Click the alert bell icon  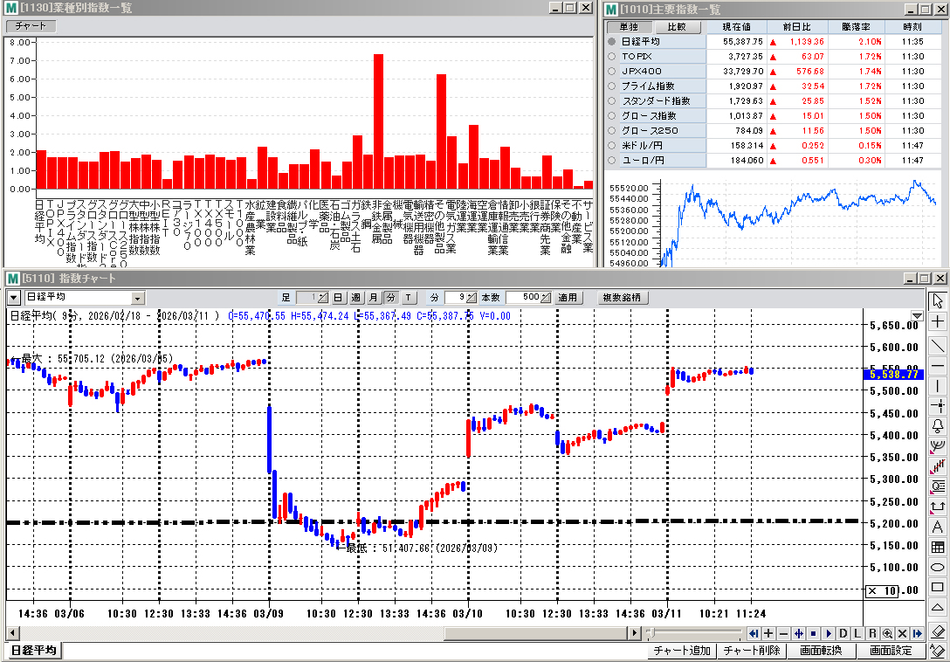(939, 425)
